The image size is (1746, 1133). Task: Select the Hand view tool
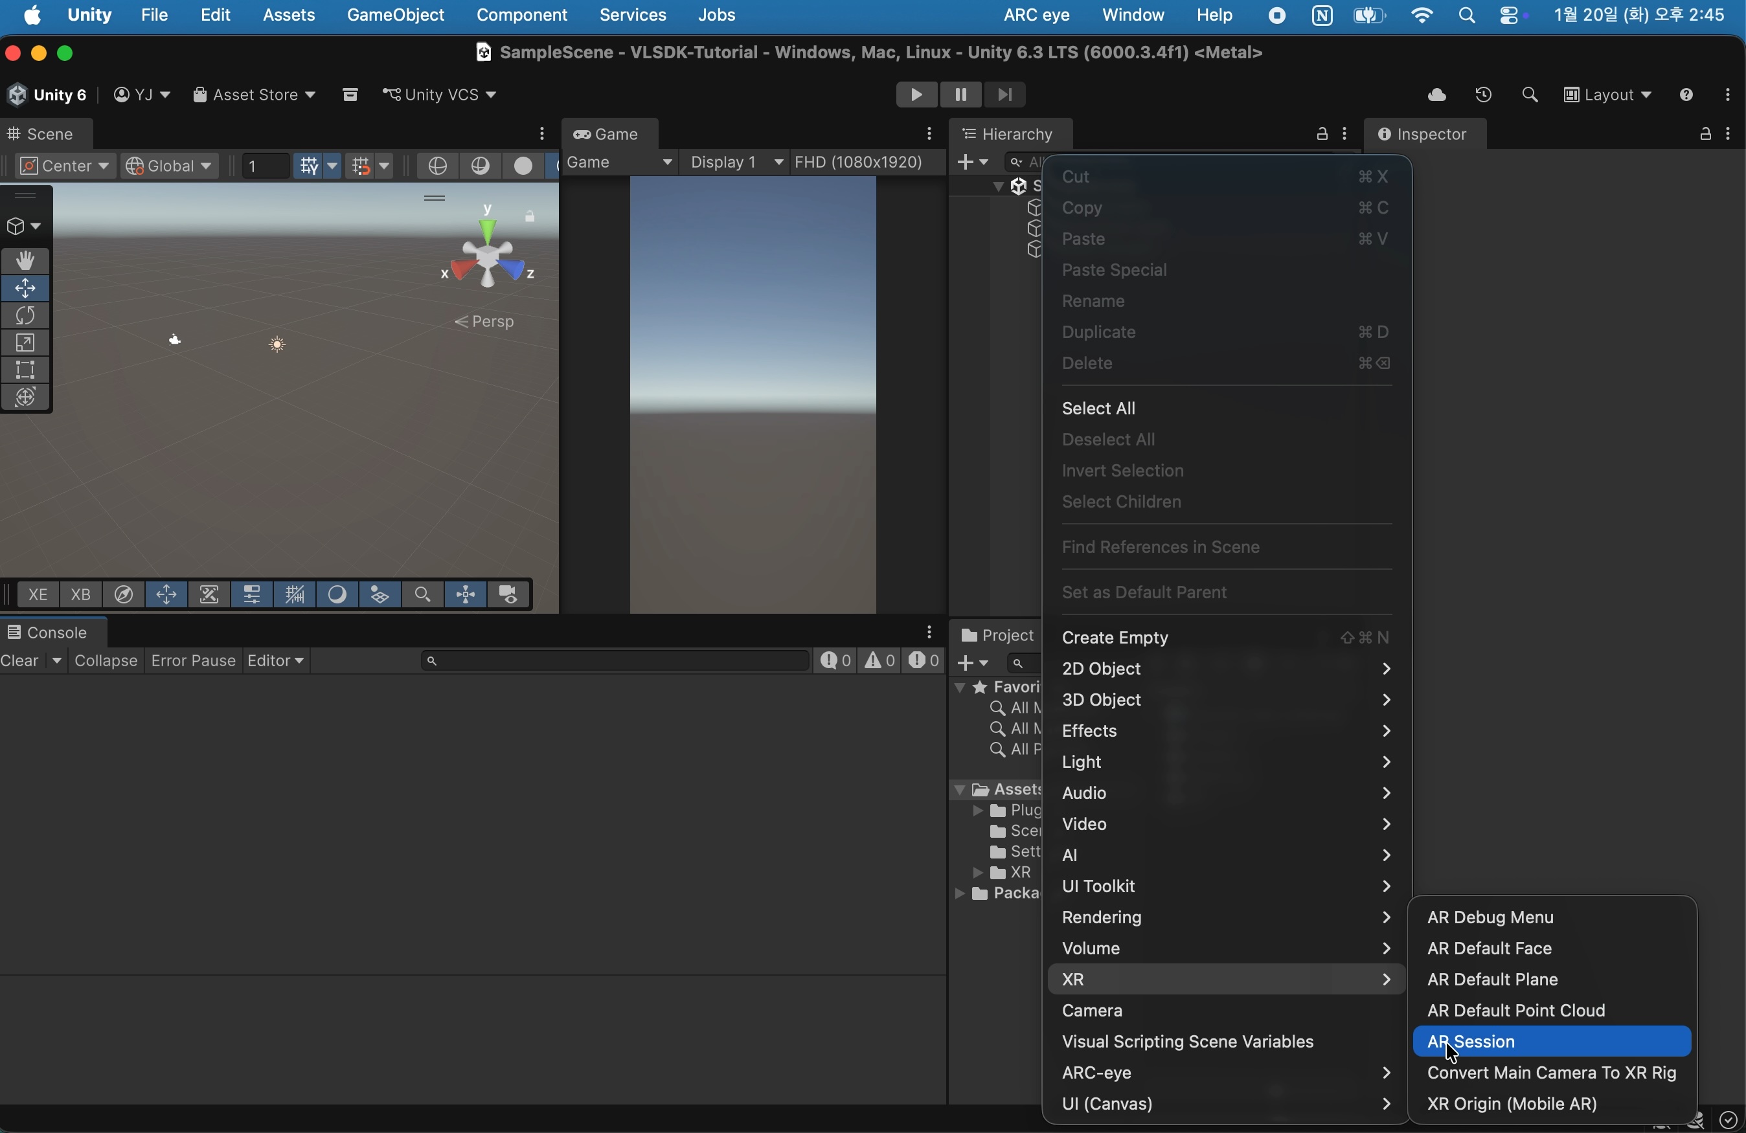[26, 262]
